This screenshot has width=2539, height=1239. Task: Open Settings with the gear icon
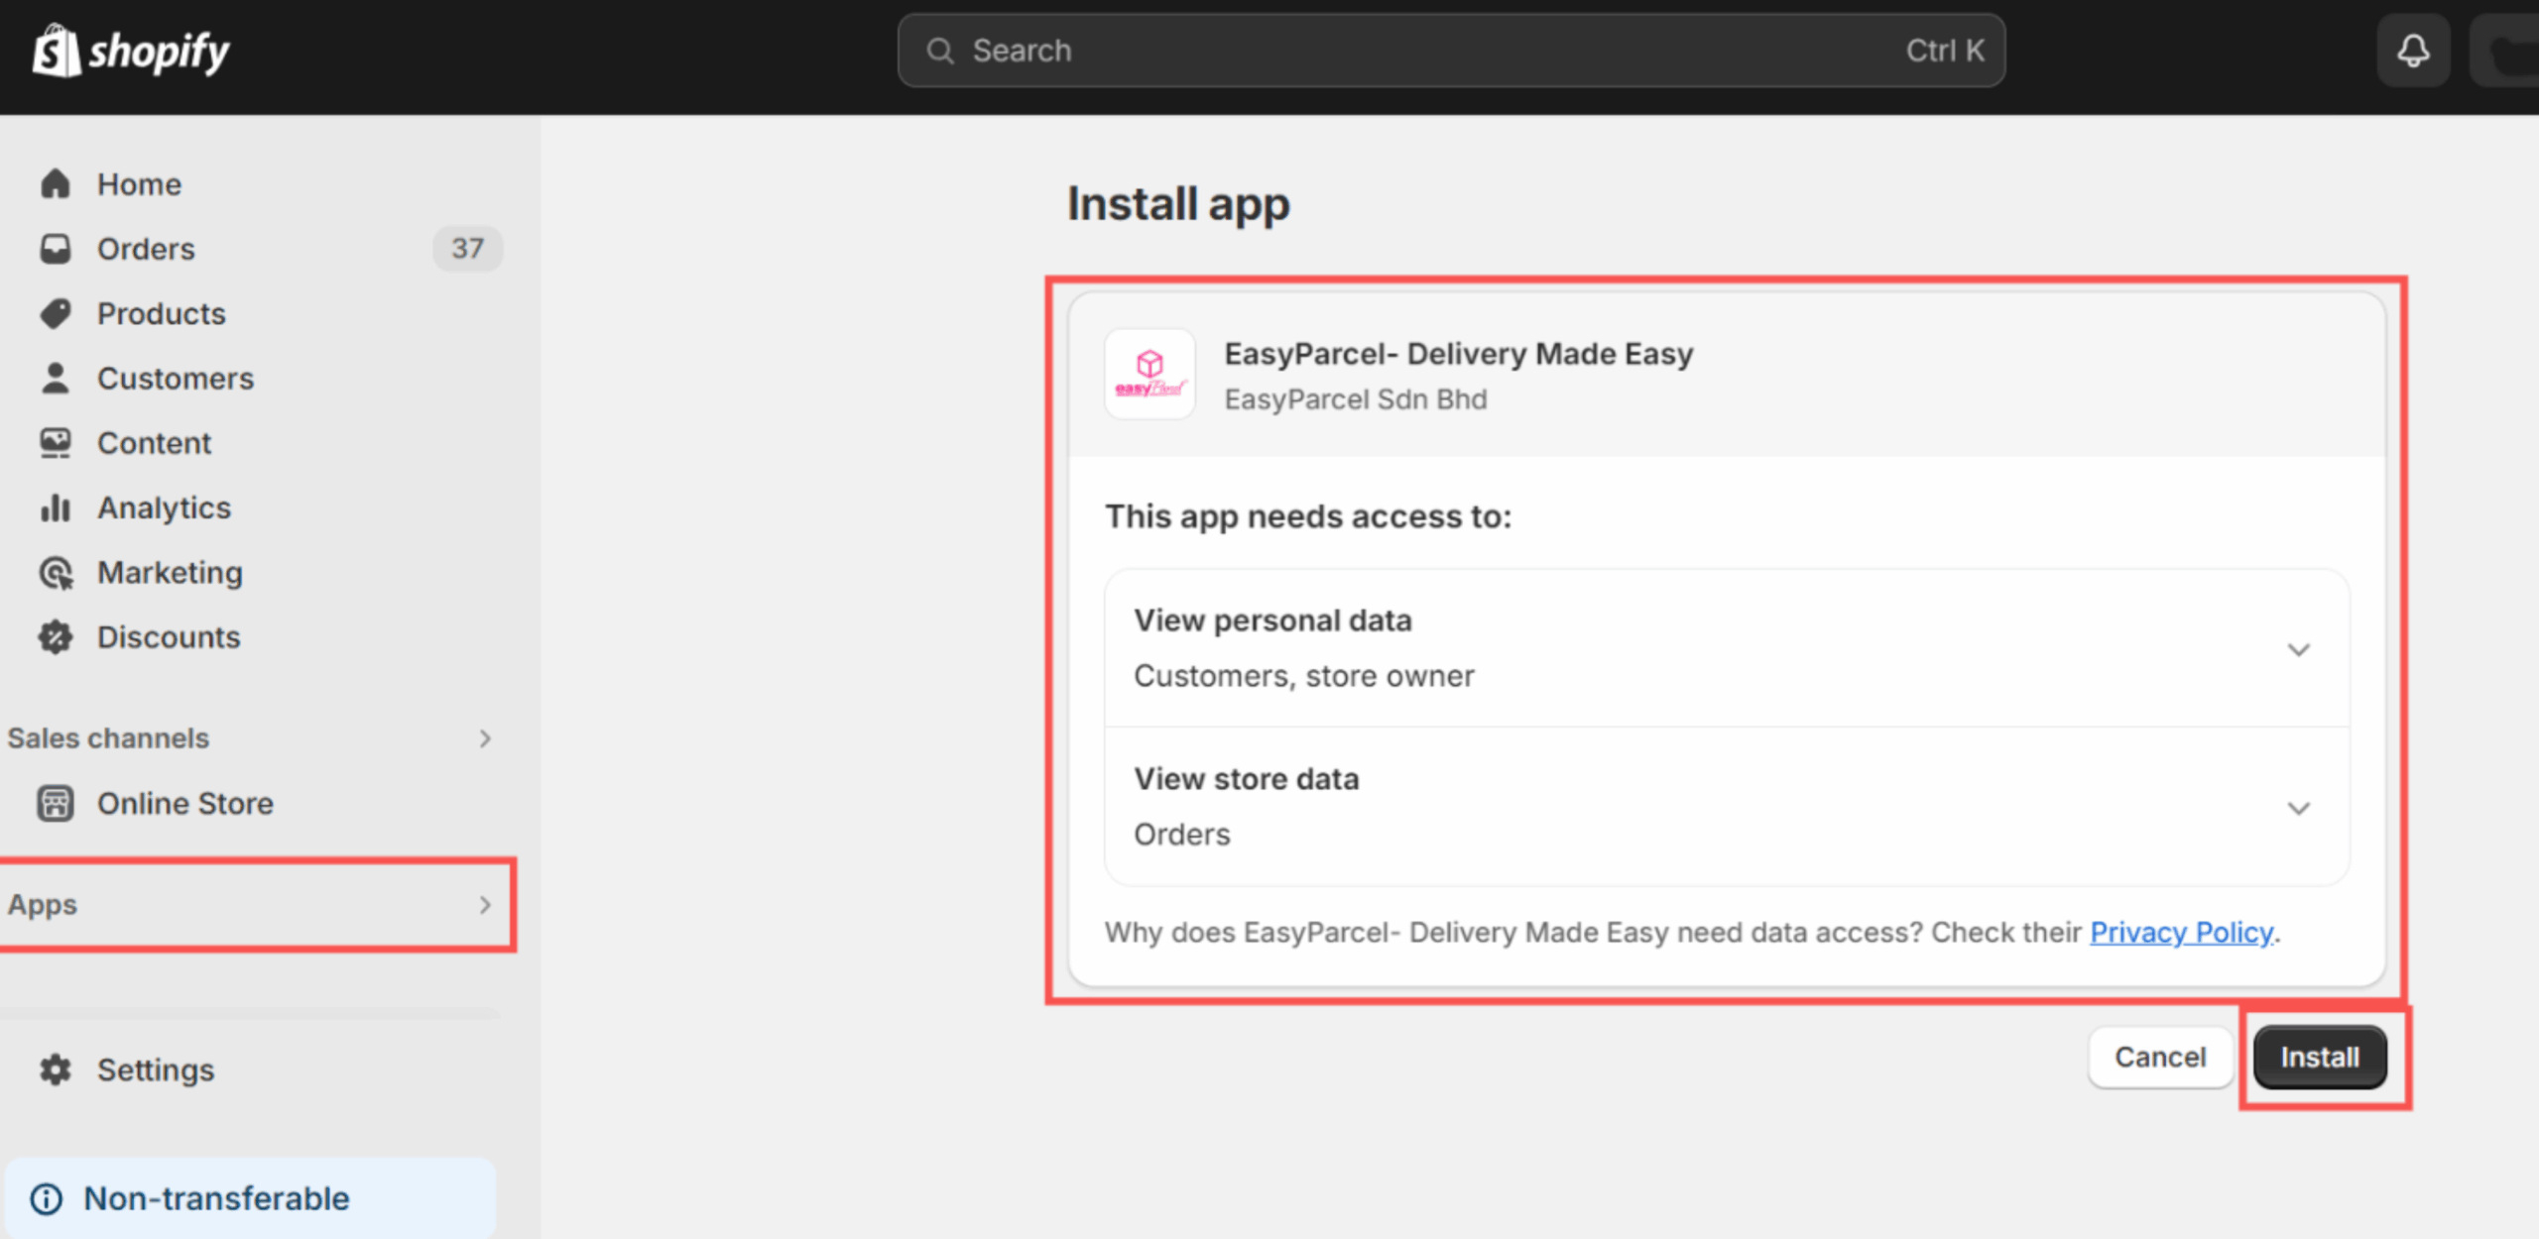pos(55,1070)
